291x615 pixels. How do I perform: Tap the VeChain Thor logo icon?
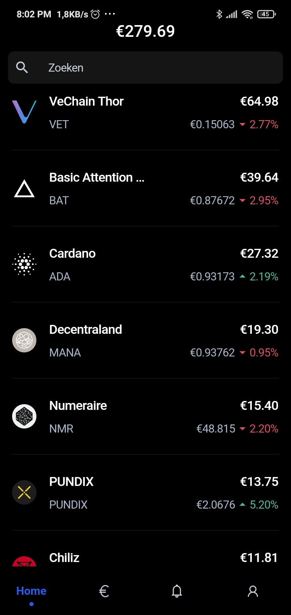[24, 112]
